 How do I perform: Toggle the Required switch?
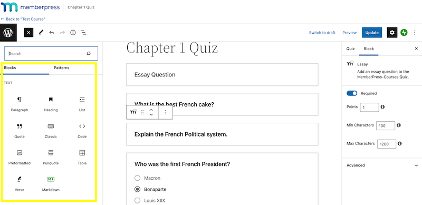click(352, 93)
